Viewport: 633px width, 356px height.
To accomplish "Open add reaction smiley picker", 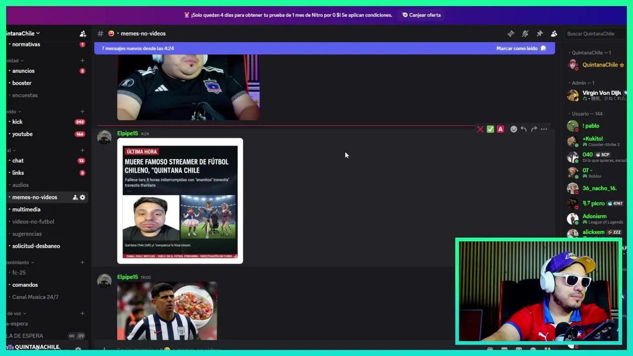I will (514, 129).
